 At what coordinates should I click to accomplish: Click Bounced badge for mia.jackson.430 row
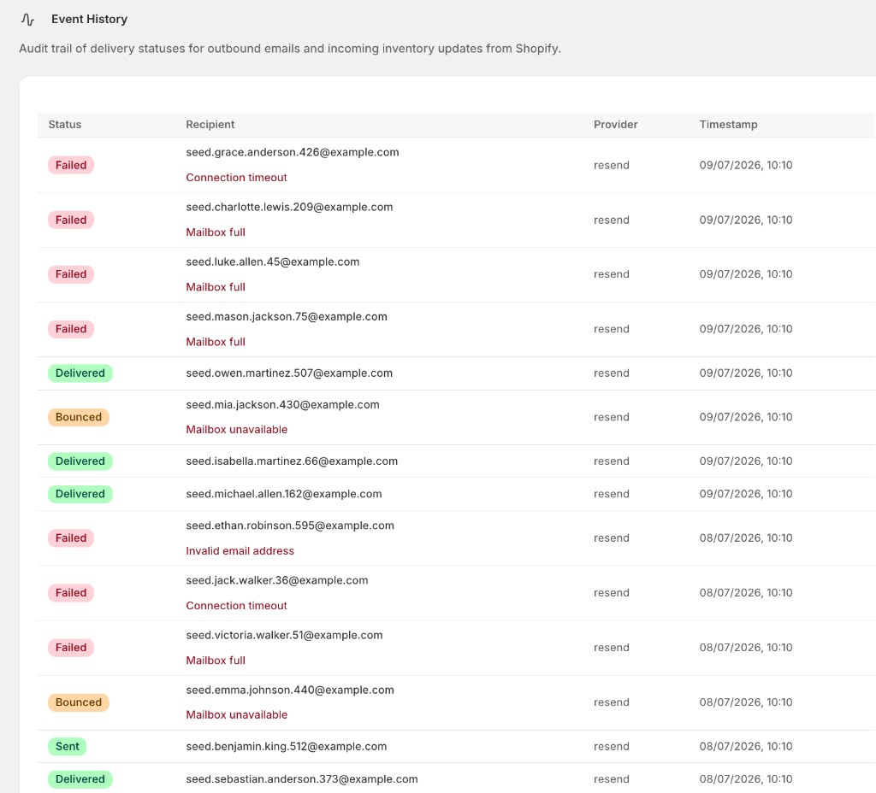[79, 417]
